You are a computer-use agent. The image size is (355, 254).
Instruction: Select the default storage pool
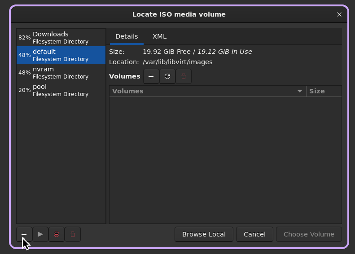tap(61, 55)
